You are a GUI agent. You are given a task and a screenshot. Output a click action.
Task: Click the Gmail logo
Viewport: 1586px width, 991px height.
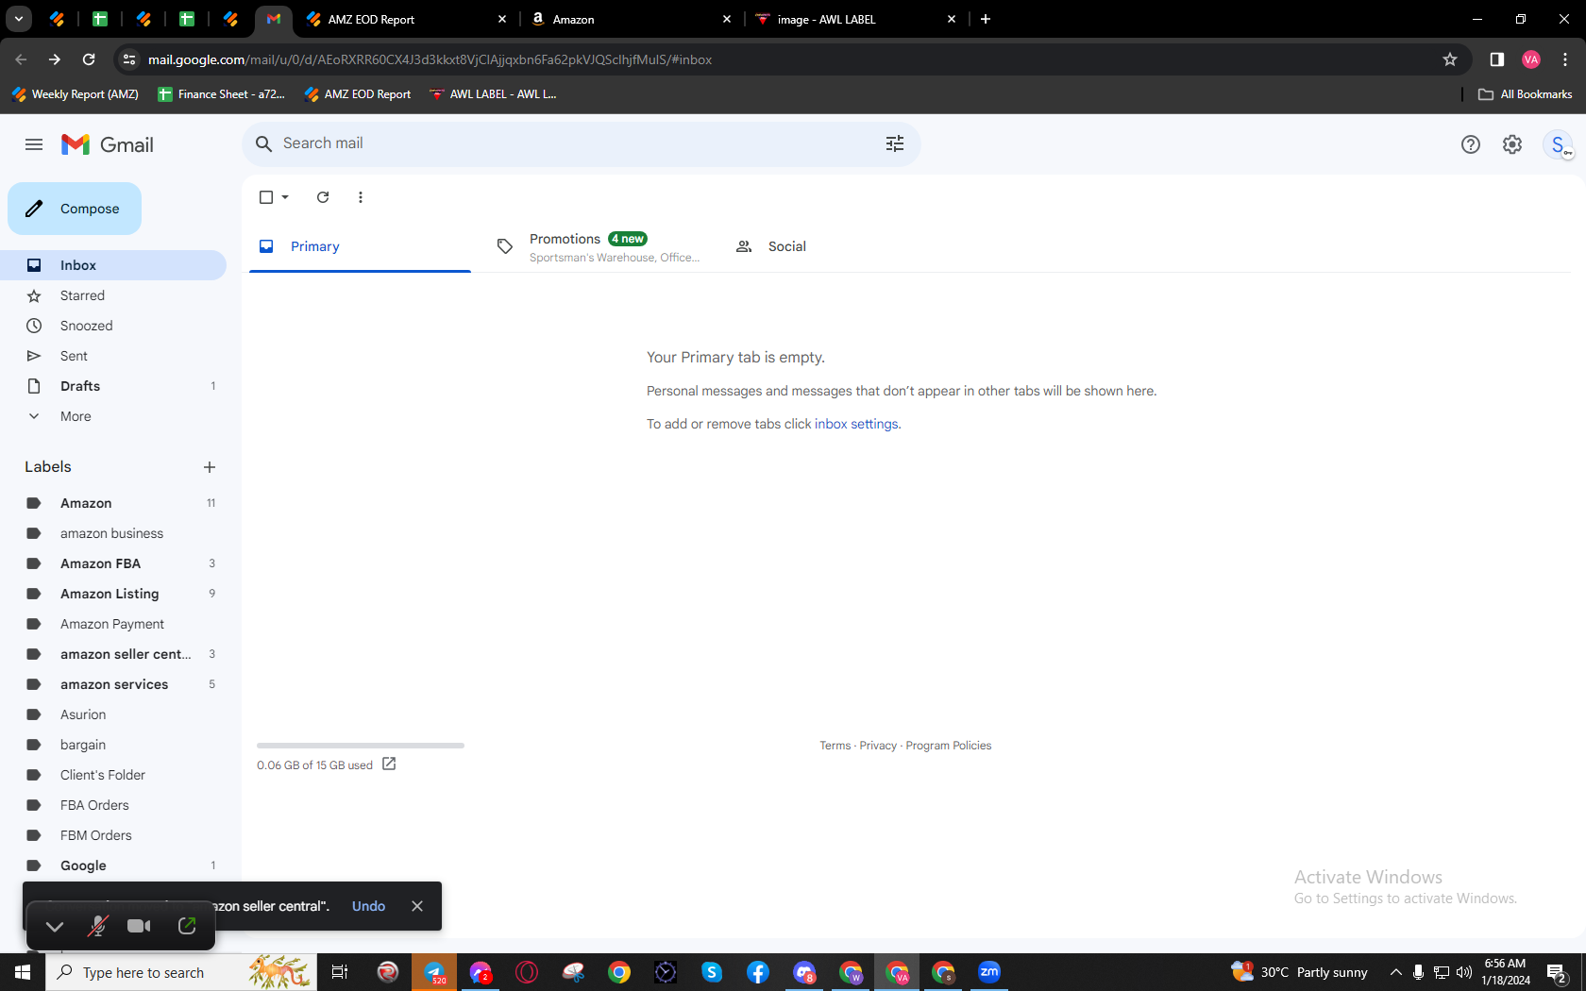(108, 144)
